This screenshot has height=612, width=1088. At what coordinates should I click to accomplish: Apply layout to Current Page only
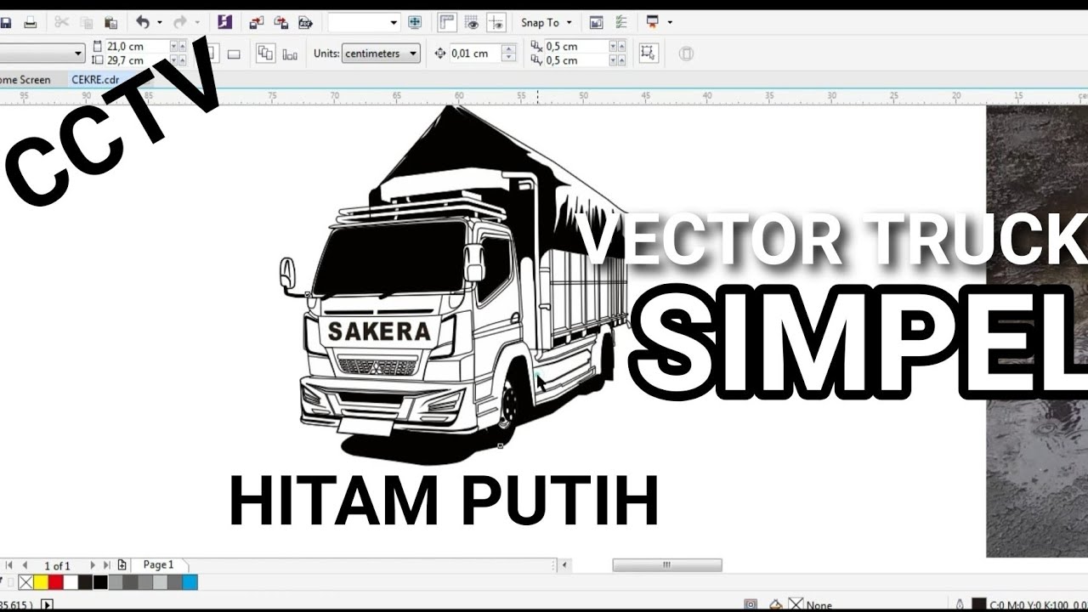coord(290,54)
